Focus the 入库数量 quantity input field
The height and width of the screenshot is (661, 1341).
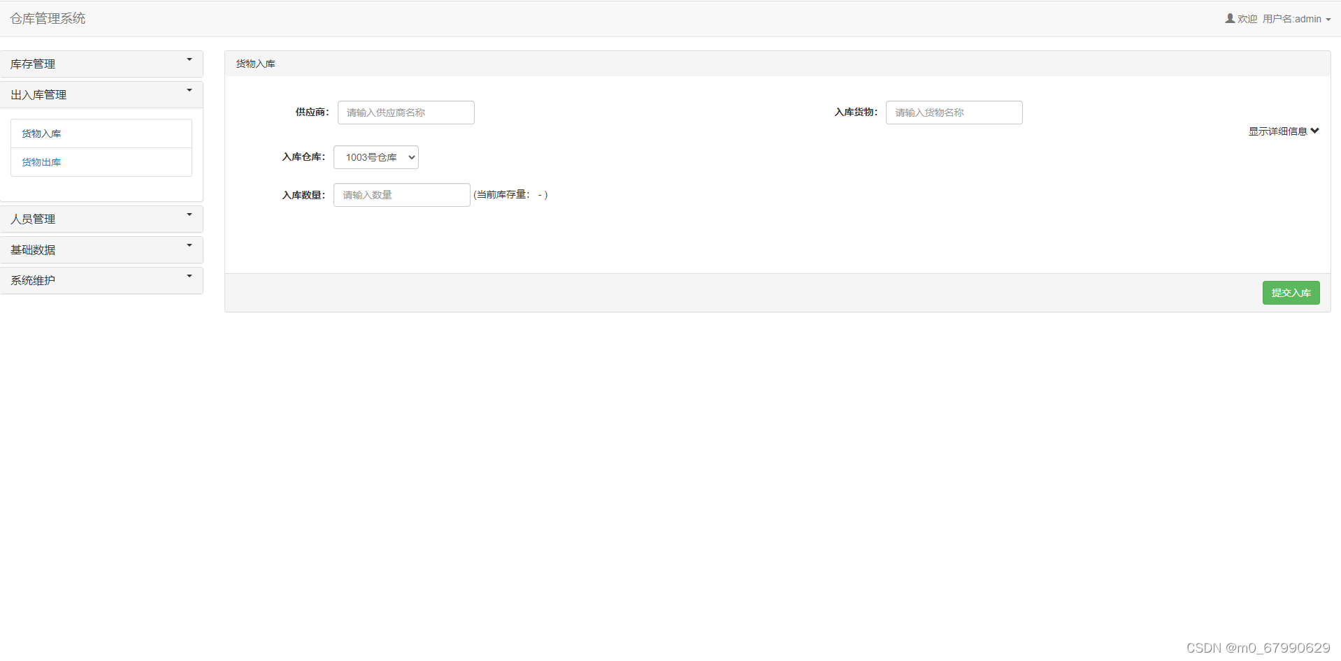click(402, 195)
